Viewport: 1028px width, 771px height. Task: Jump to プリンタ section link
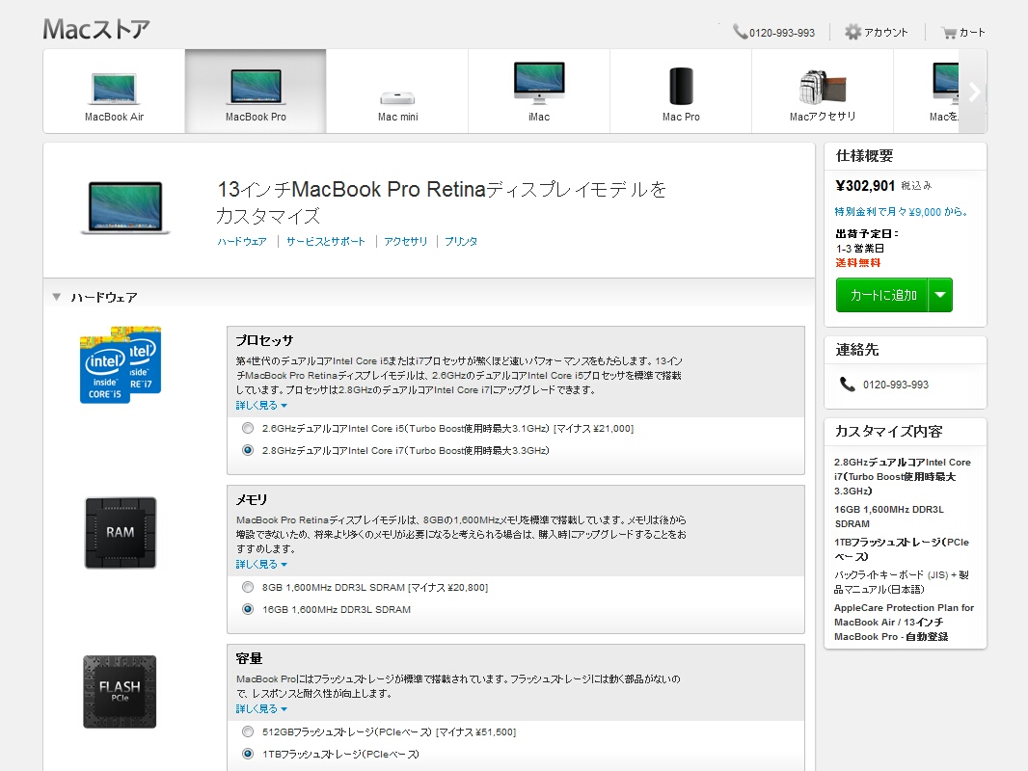[x=461, y=242]
